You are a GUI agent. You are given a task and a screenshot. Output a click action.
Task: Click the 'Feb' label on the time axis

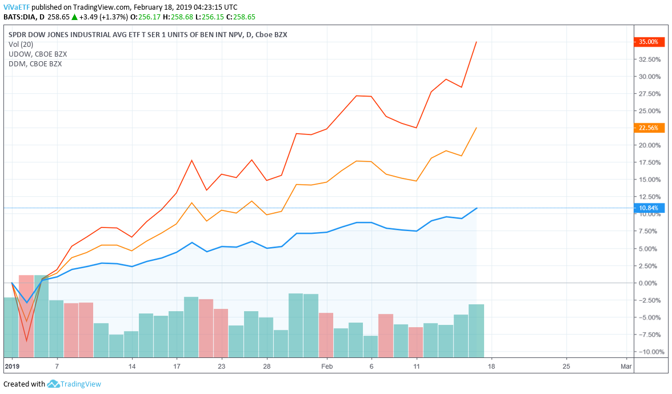[327, 366]
